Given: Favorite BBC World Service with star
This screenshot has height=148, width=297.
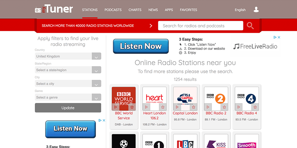Looking at the screenshot, I should [x=132, y=107].
